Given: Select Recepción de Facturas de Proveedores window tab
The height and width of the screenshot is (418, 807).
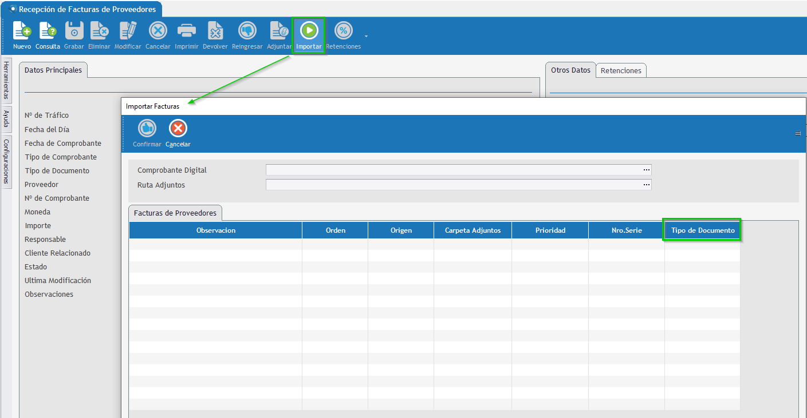Looking at the screenshot, I should 82,9.
